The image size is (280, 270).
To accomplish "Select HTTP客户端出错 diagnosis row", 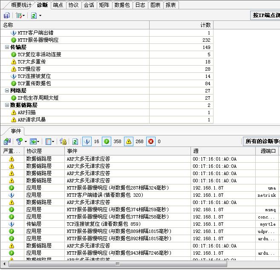I will [107, 33].
